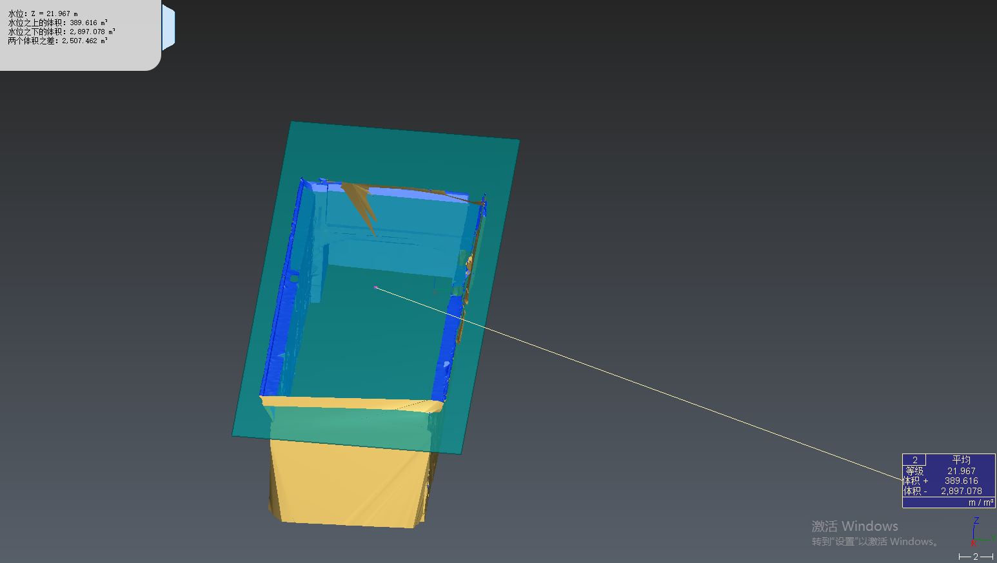This screenshot has height=563, width=997.
Task: Click the annotation label number 2
Action: click(x=914, y=460)
